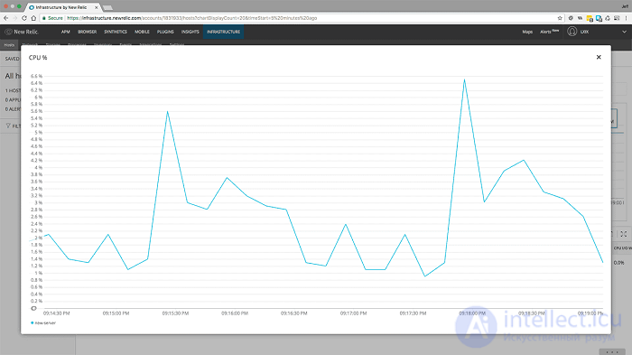The image size is (632, 355).
Task: Go back with the browser back arrow
Action: click(x=5, y=18)
